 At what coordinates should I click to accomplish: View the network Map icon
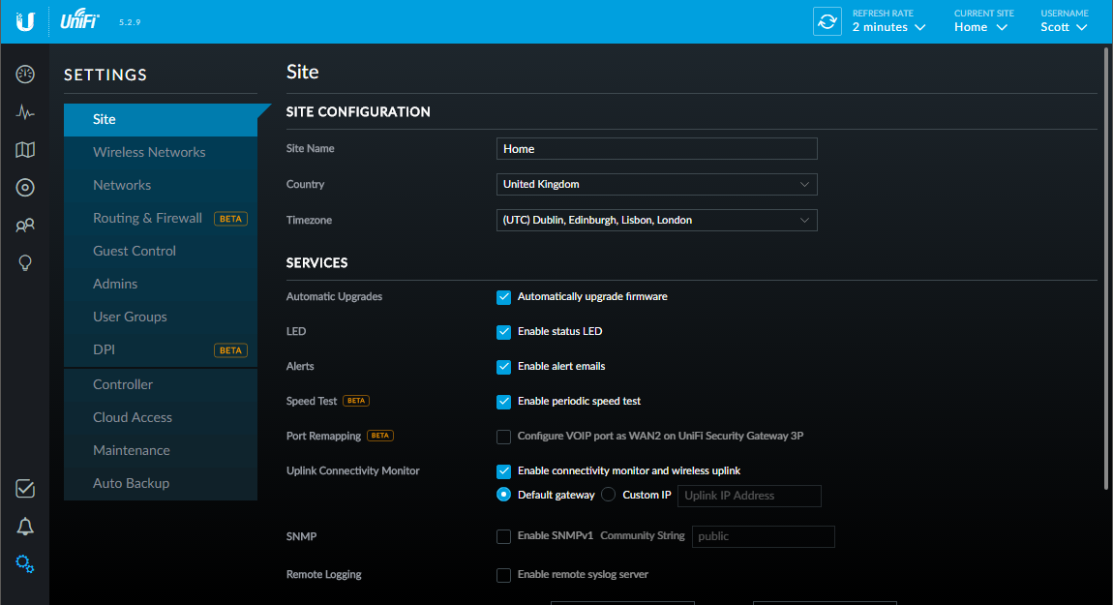(24, 149)
